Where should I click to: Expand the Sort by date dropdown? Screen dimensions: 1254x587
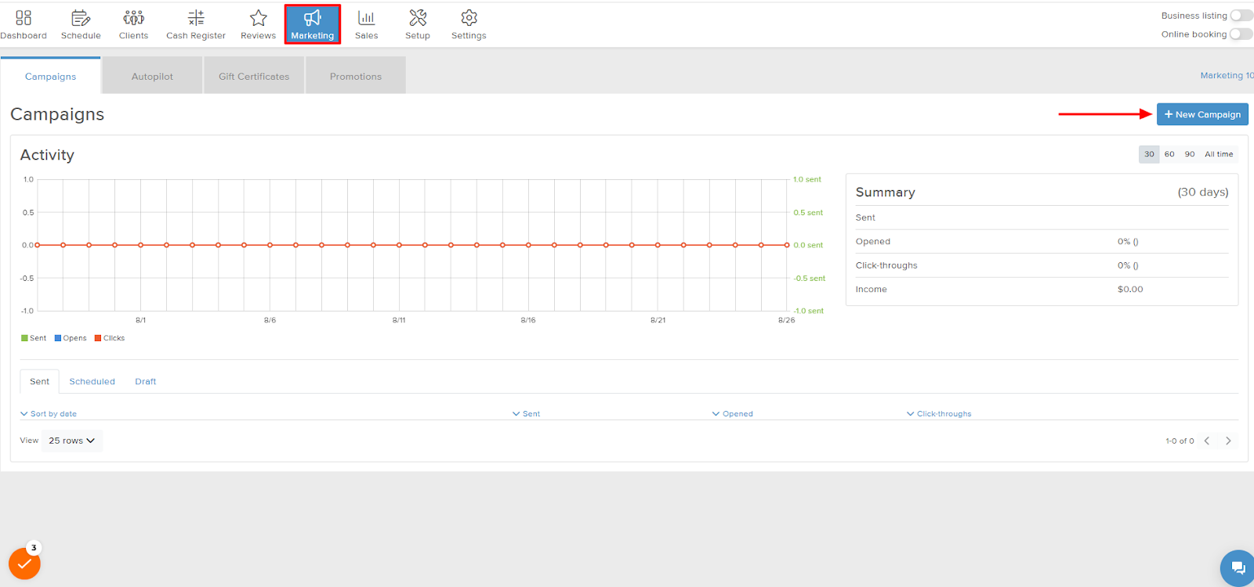49,414
